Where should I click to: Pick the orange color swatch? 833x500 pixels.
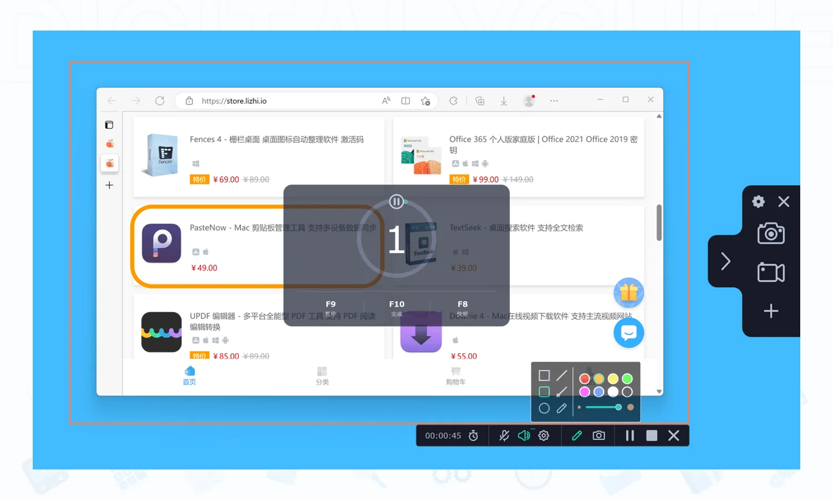(x=599, y=379)
